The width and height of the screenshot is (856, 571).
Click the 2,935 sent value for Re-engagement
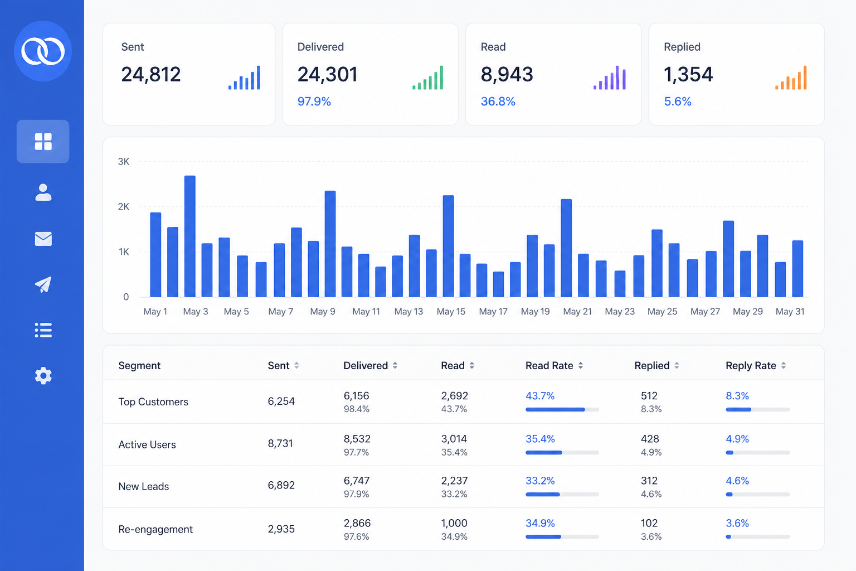281,529
